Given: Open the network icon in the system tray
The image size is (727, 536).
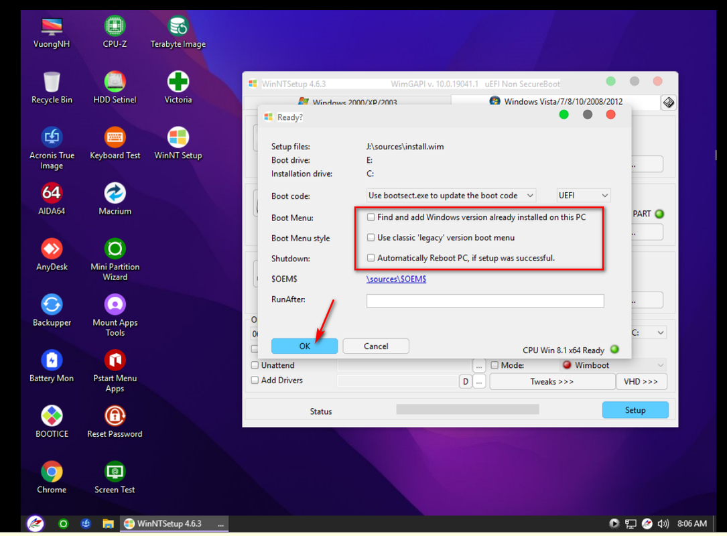Looking at the screenshot, I should click(x=631, y=523).
